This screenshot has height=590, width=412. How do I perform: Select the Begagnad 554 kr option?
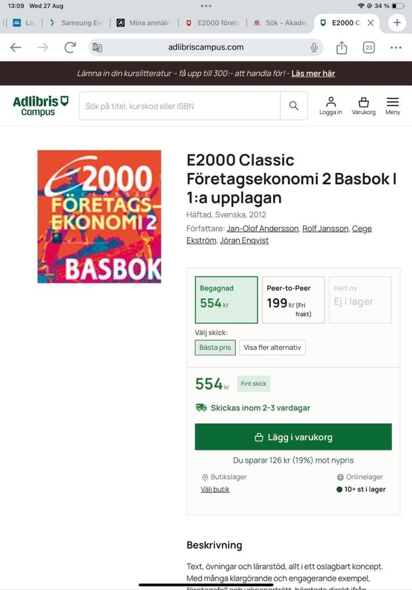pos(226,300)
